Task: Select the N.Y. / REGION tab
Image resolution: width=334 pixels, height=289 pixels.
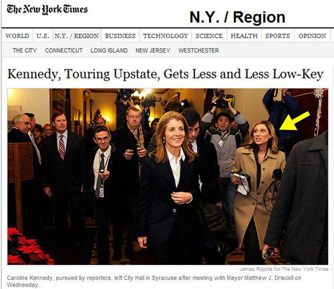Action: pyautogui.click(x=77, y=36)
